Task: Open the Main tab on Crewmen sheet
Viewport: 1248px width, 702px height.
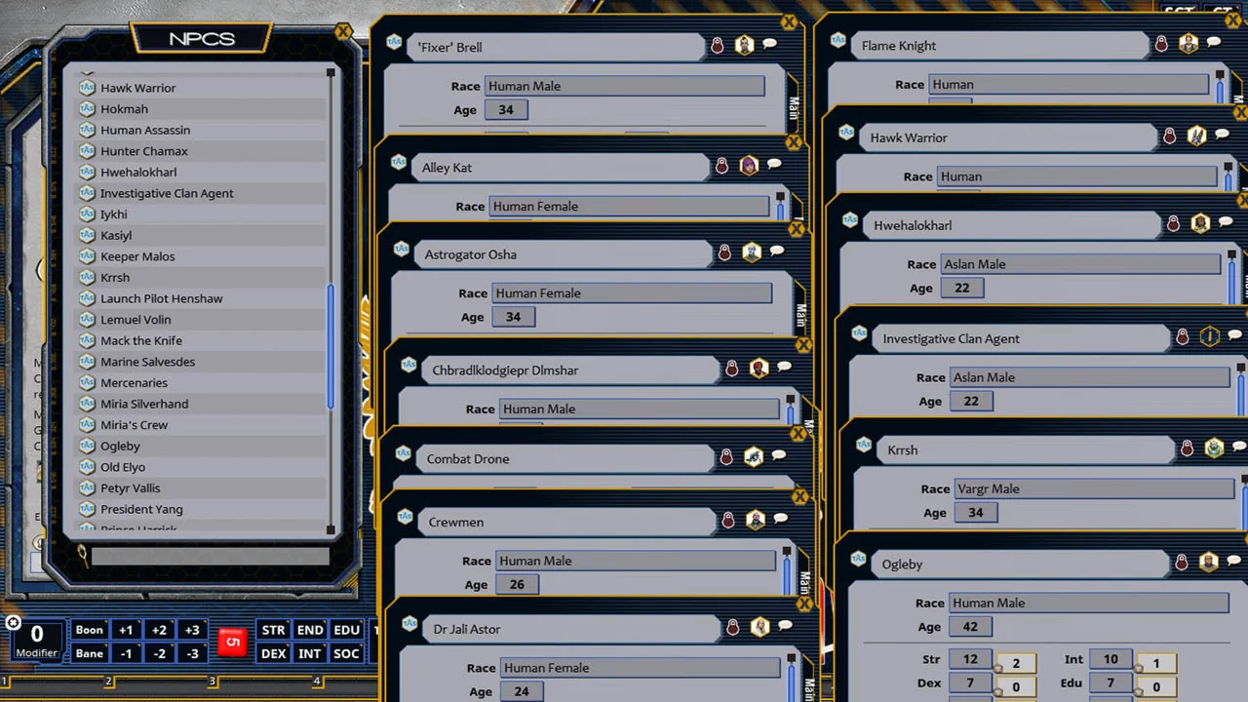Action: (x=804, y=581)
